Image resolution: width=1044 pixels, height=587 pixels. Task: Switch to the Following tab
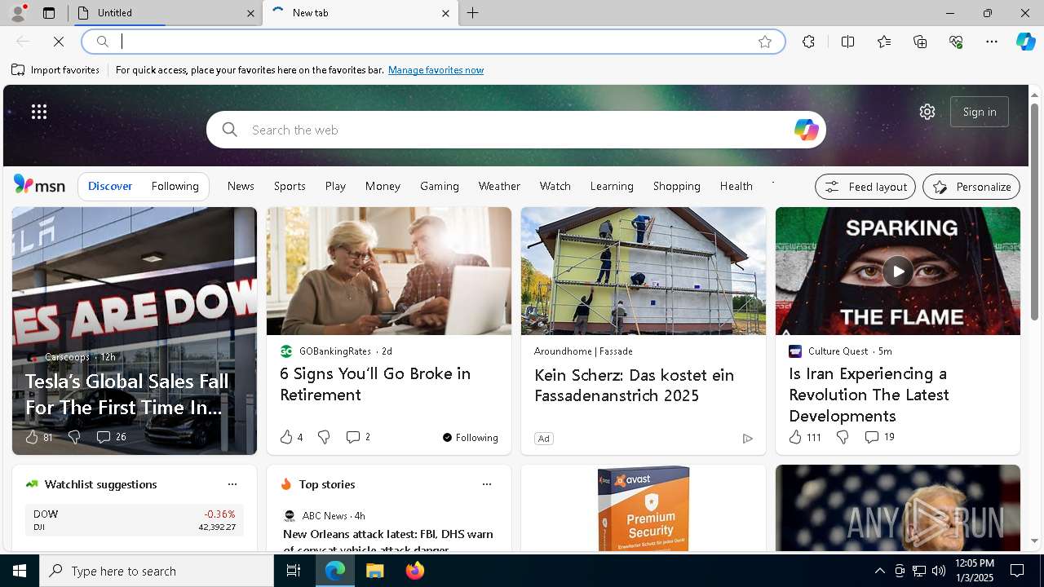click(175, 186)
